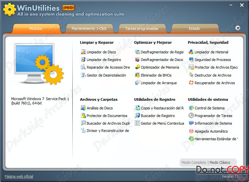Go to the Tareas programadas tab
Viewport: 249px width, 182px height.
tap(142, 29)
